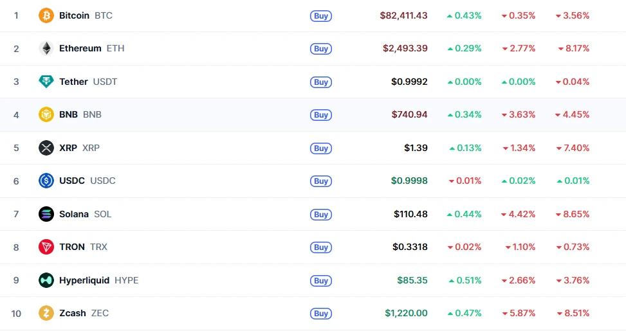Click Solana price $110.48

pos(410,214)
